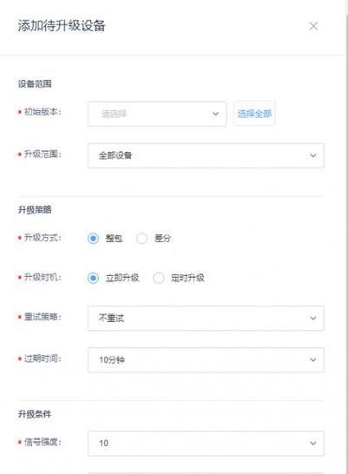Image resolution: width=348 pixels, height=474 pixels.
Task: Click the 选择全部 button
Action: 254,114
